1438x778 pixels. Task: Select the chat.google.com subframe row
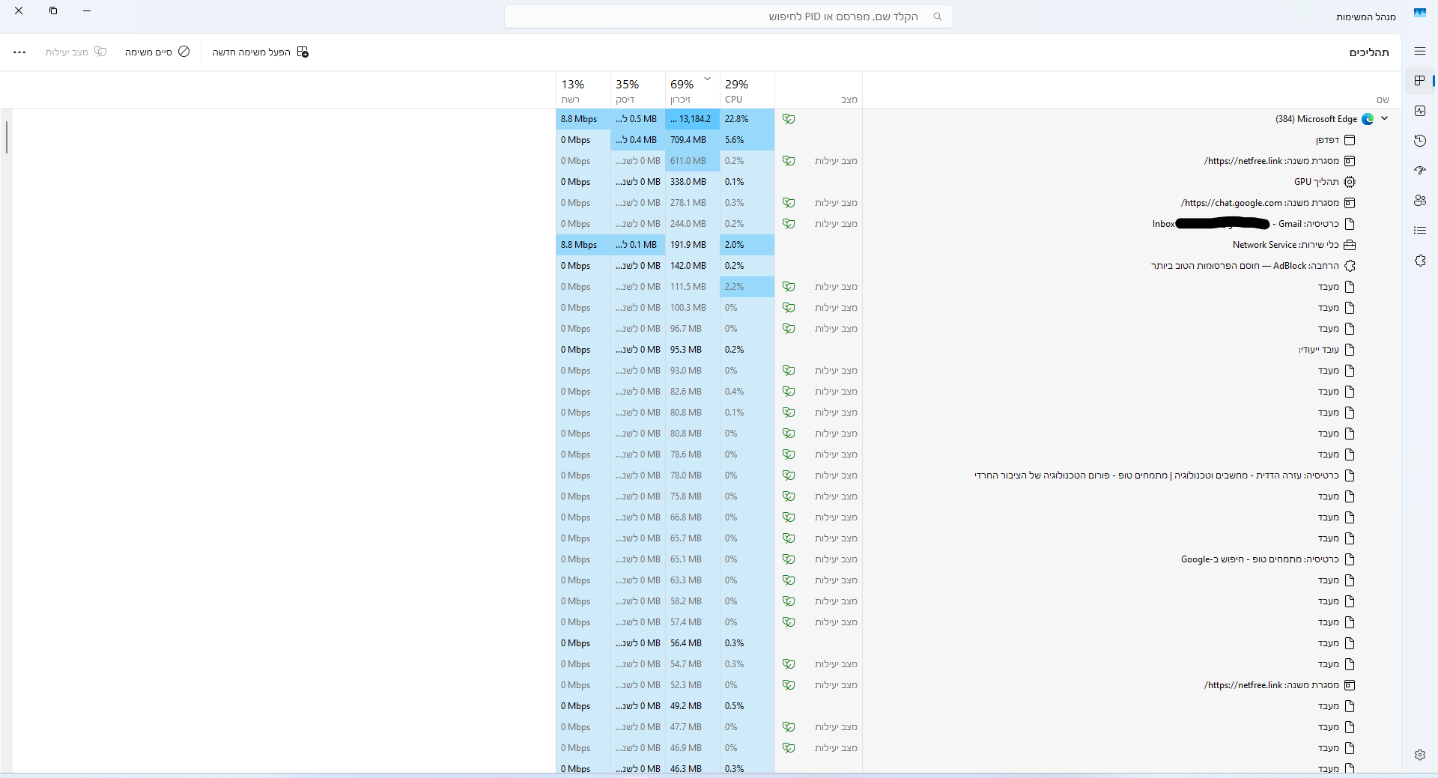coord(978,203)
